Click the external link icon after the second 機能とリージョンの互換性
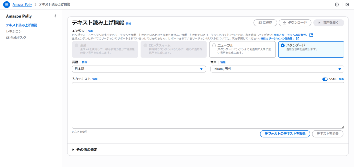 [298, 39]
